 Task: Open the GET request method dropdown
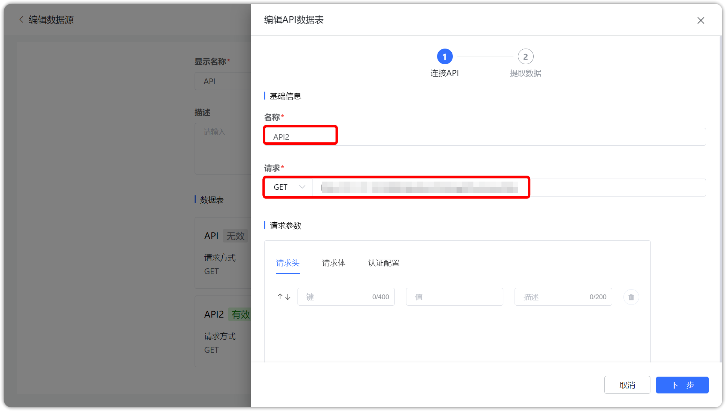[288, 187]
